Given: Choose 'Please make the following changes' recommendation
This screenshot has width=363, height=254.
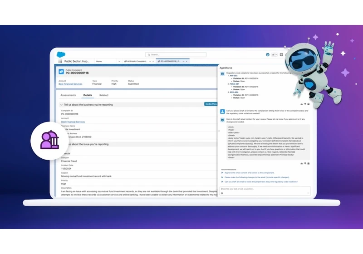Looking at the screenshot, I should point(257,177).
